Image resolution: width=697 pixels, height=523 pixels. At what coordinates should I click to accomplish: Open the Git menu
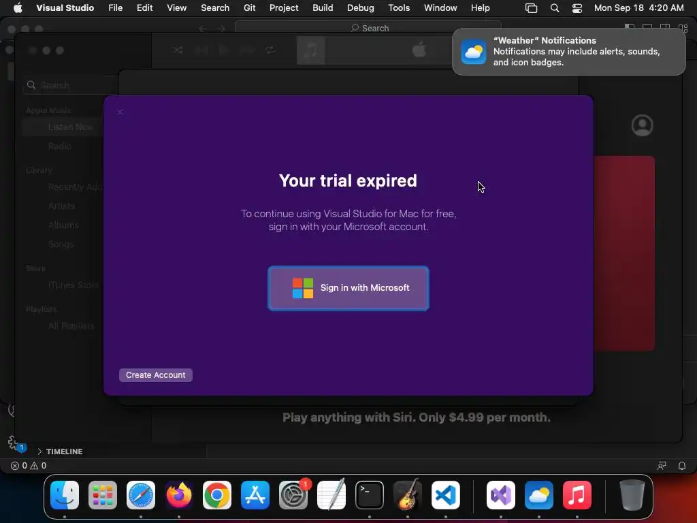[x=249, y=7]
